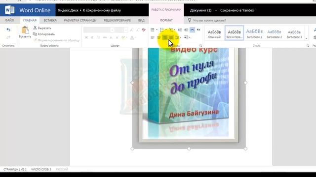Image resolution: width=316 pixels, height=177 pixels.
Task: Apply the Без интервала style
Action: tap(234, 33)
